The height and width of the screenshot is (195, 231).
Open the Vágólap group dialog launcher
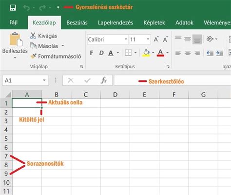pos(82,66)
